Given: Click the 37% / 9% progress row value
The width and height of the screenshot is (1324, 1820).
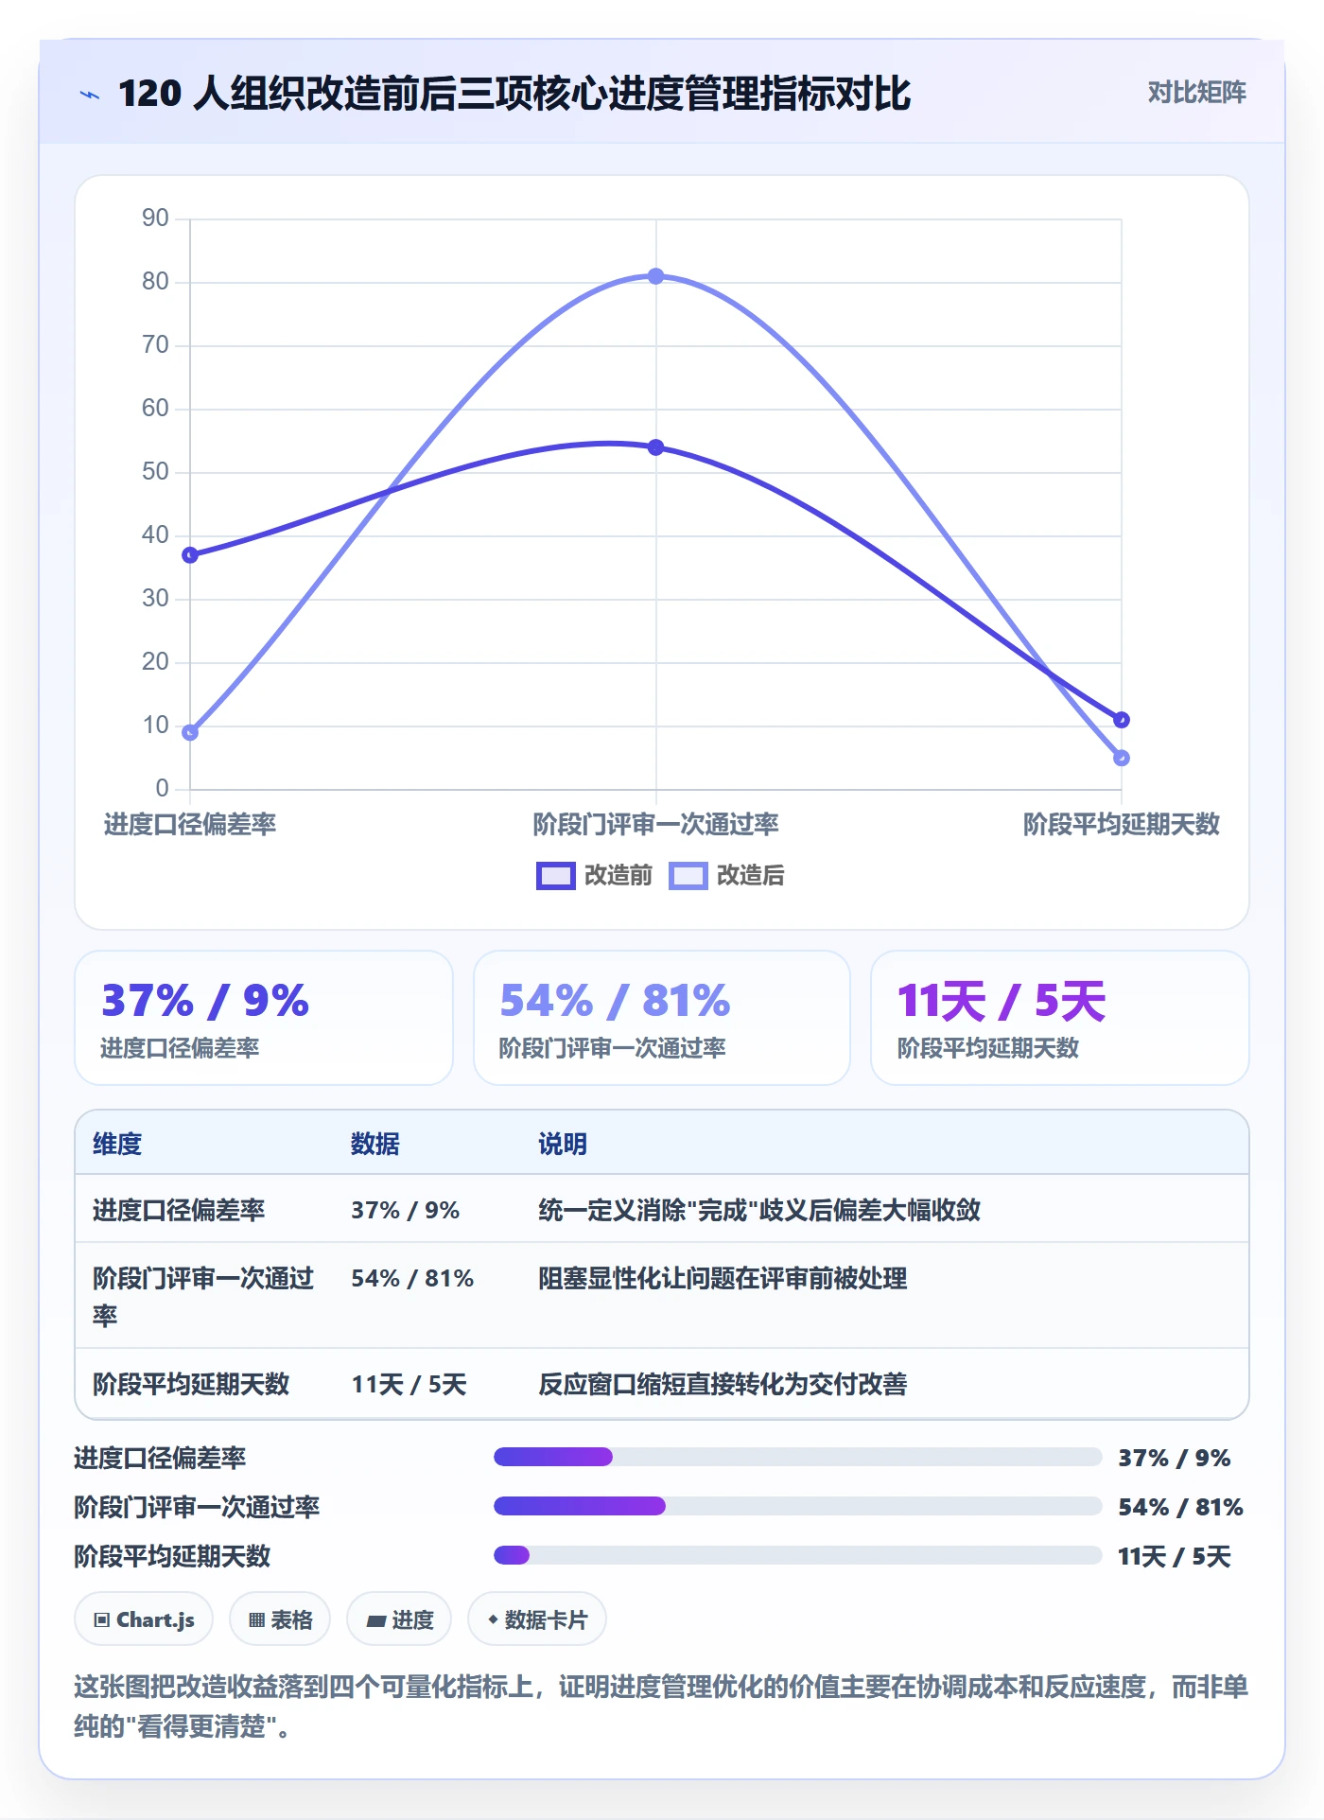Looking at the screenshot, I should (x=1175, y=1458).
